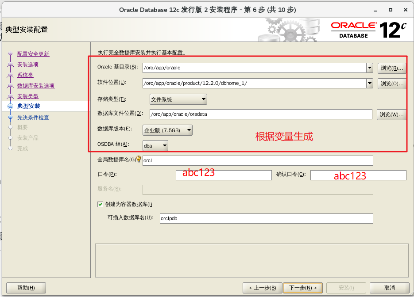Click the 全局数据库名 orcl field
This screenshot has height=297, width=414.
tap(258, 160)
